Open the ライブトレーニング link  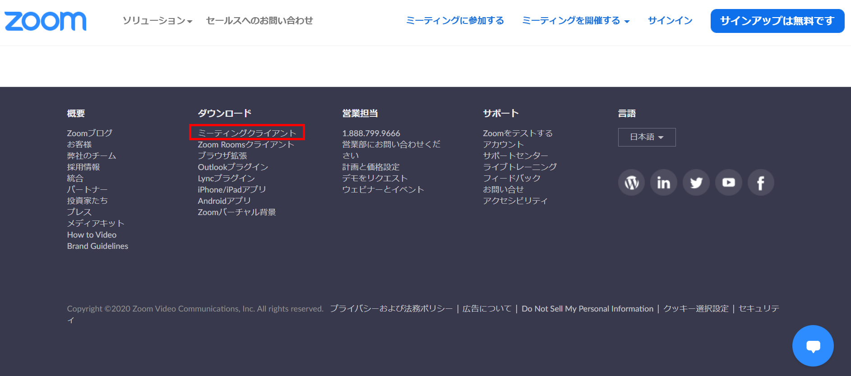[x=520, y=167]
